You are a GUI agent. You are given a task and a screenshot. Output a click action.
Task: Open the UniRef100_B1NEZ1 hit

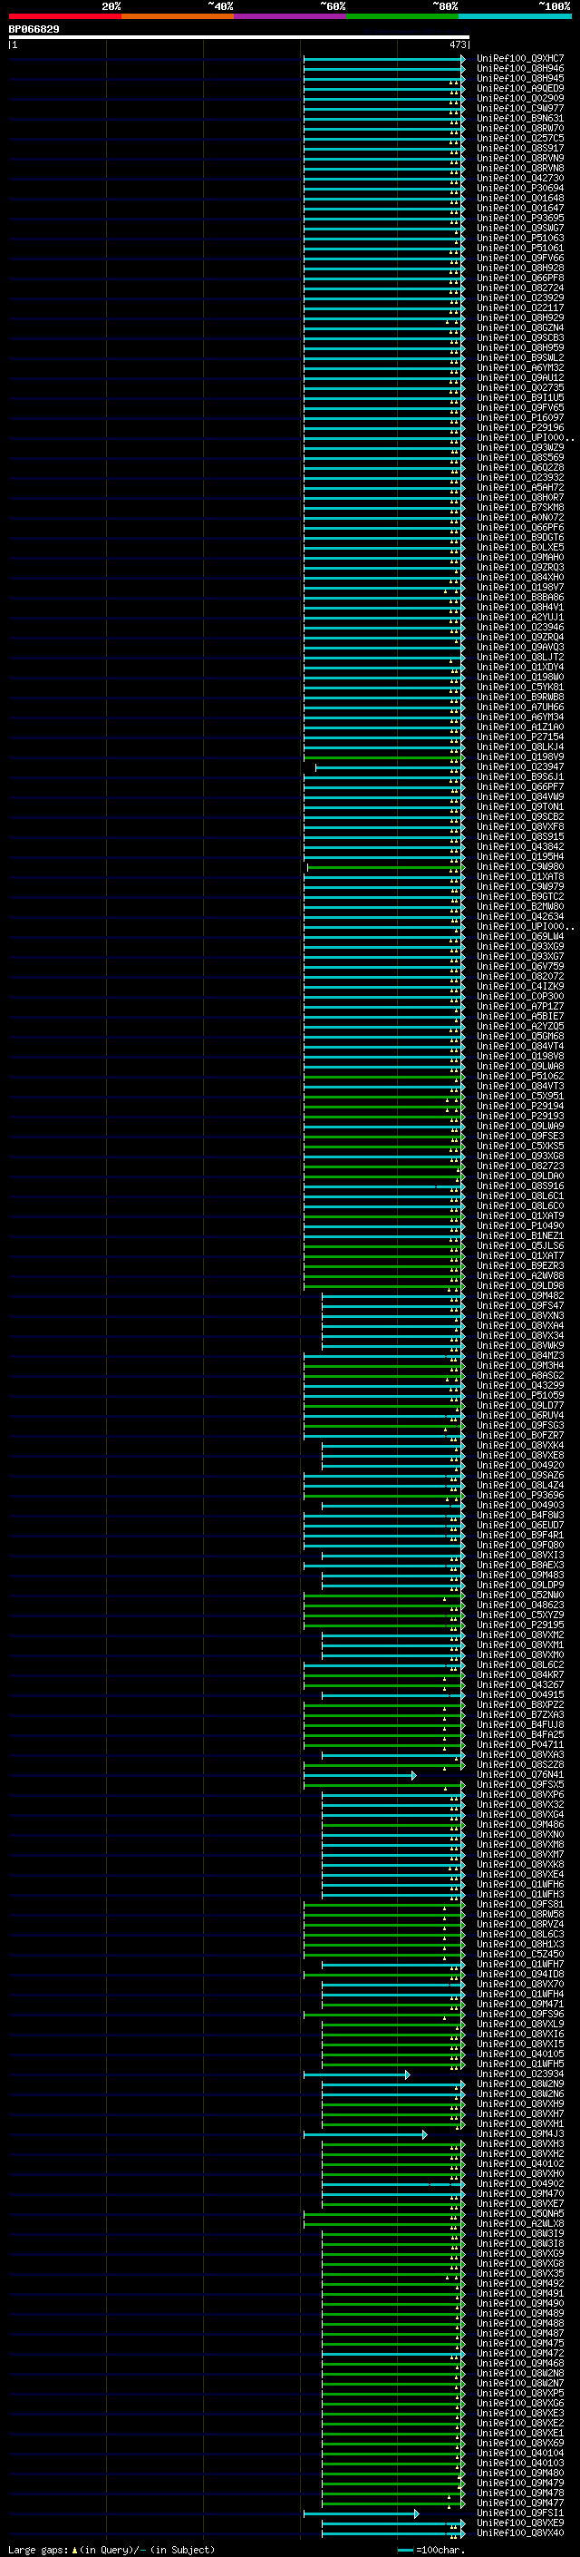coord(519,1235)
